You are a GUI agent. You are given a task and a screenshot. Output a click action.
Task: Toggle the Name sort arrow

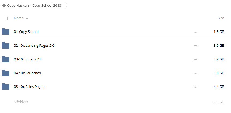pos(27,18)
